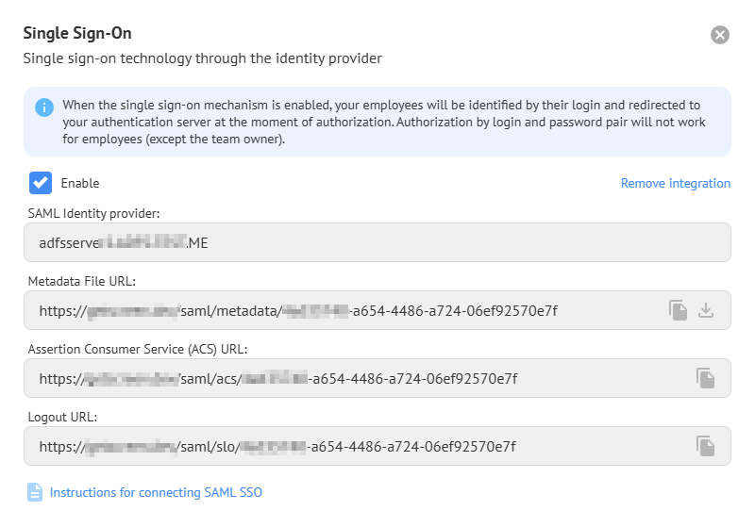The width and height of the screenshot is (755, 527).
Task: Open Instructions for connecting SAML SSO
Action: tap(156, 492)
